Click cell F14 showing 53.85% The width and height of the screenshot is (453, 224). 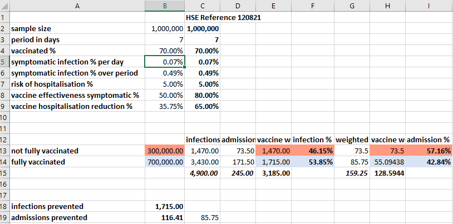313,162
